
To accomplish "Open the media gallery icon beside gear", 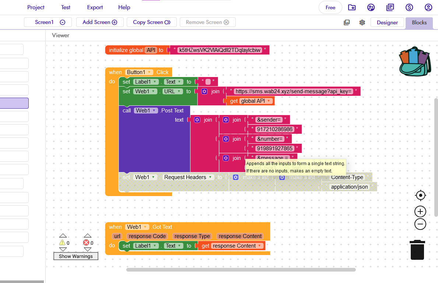I will click(x=347, y=22).
